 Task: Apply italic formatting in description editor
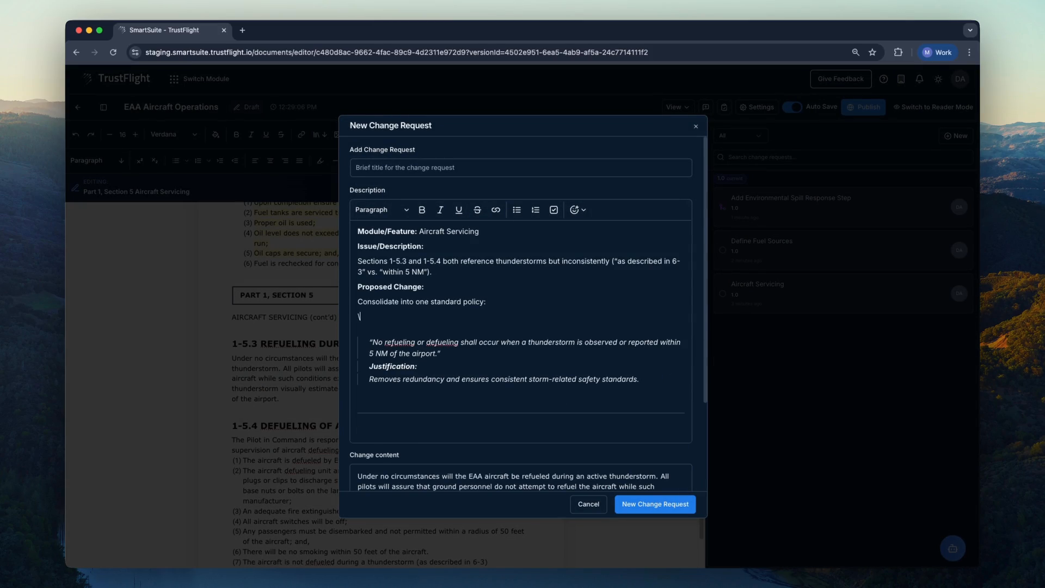[440, 210]
